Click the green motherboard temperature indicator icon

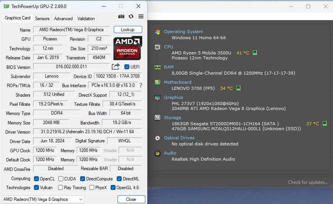click(238, 88)
